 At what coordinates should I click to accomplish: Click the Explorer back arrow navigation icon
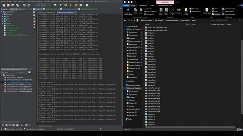(x=125, y=20)
